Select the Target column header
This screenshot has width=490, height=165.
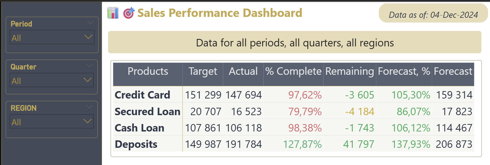[203, 71]
